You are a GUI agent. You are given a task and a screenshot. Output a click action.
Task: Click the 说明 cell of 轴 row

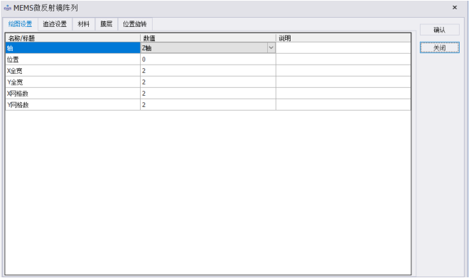[343, 48]
